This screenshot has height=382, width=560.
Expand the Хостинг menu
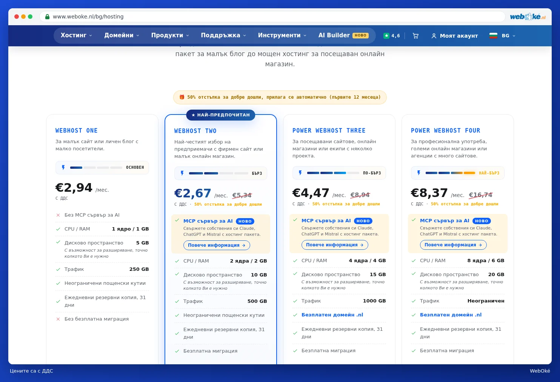pyautogui.click(x=76, y=35)
